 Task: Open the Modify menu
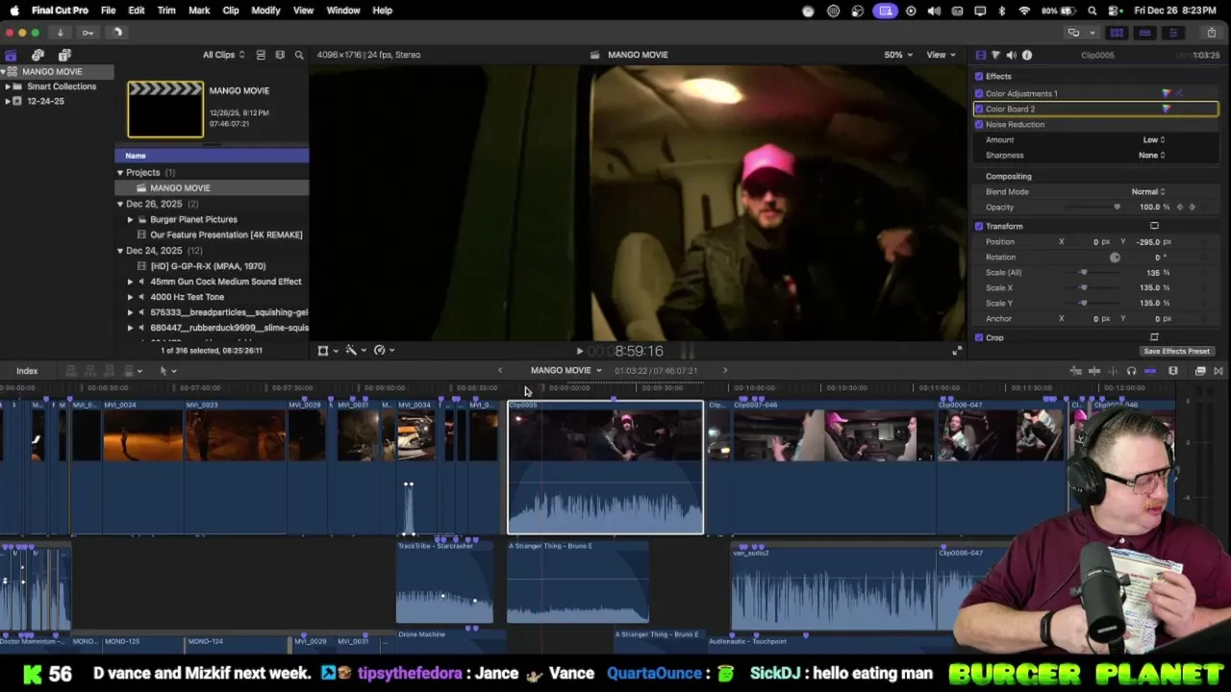(265, 11)
